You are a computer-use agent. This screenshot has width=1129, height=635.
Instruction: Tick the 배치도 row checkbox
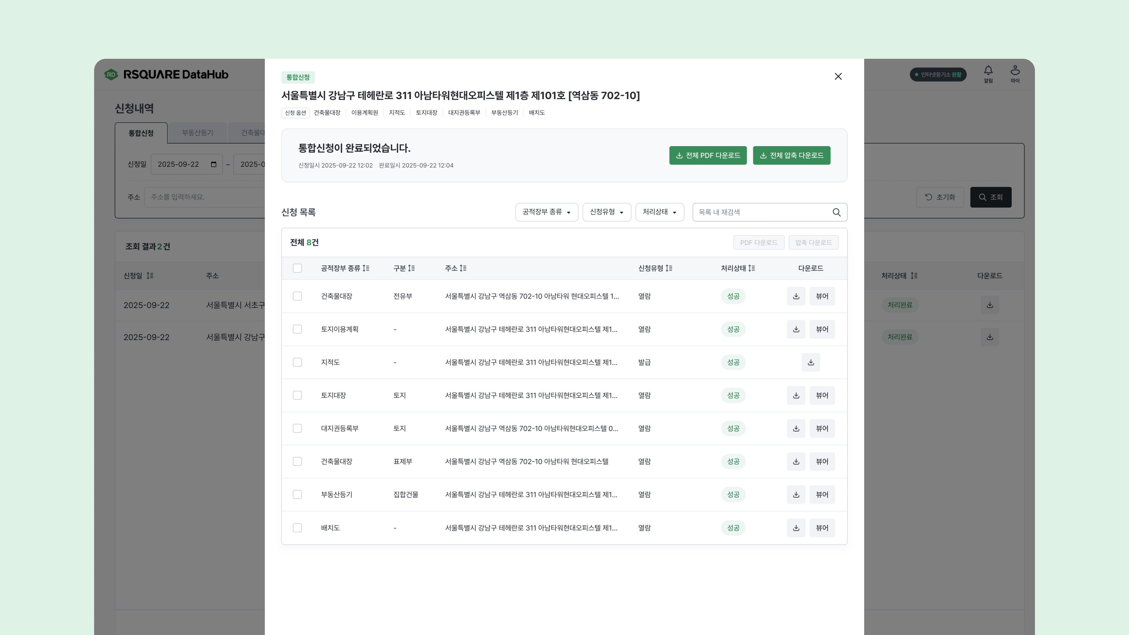click(297, 528)
